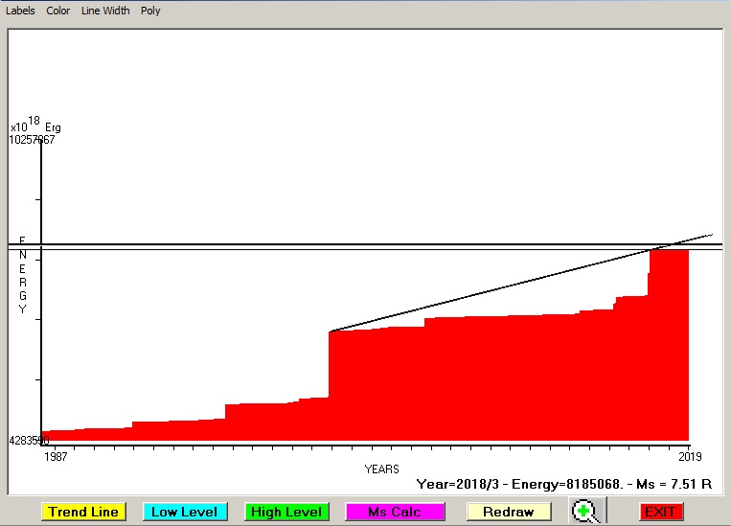Click the Year/Energy/Ms status readout
731x526 pixels.
(x=564, y=484)
